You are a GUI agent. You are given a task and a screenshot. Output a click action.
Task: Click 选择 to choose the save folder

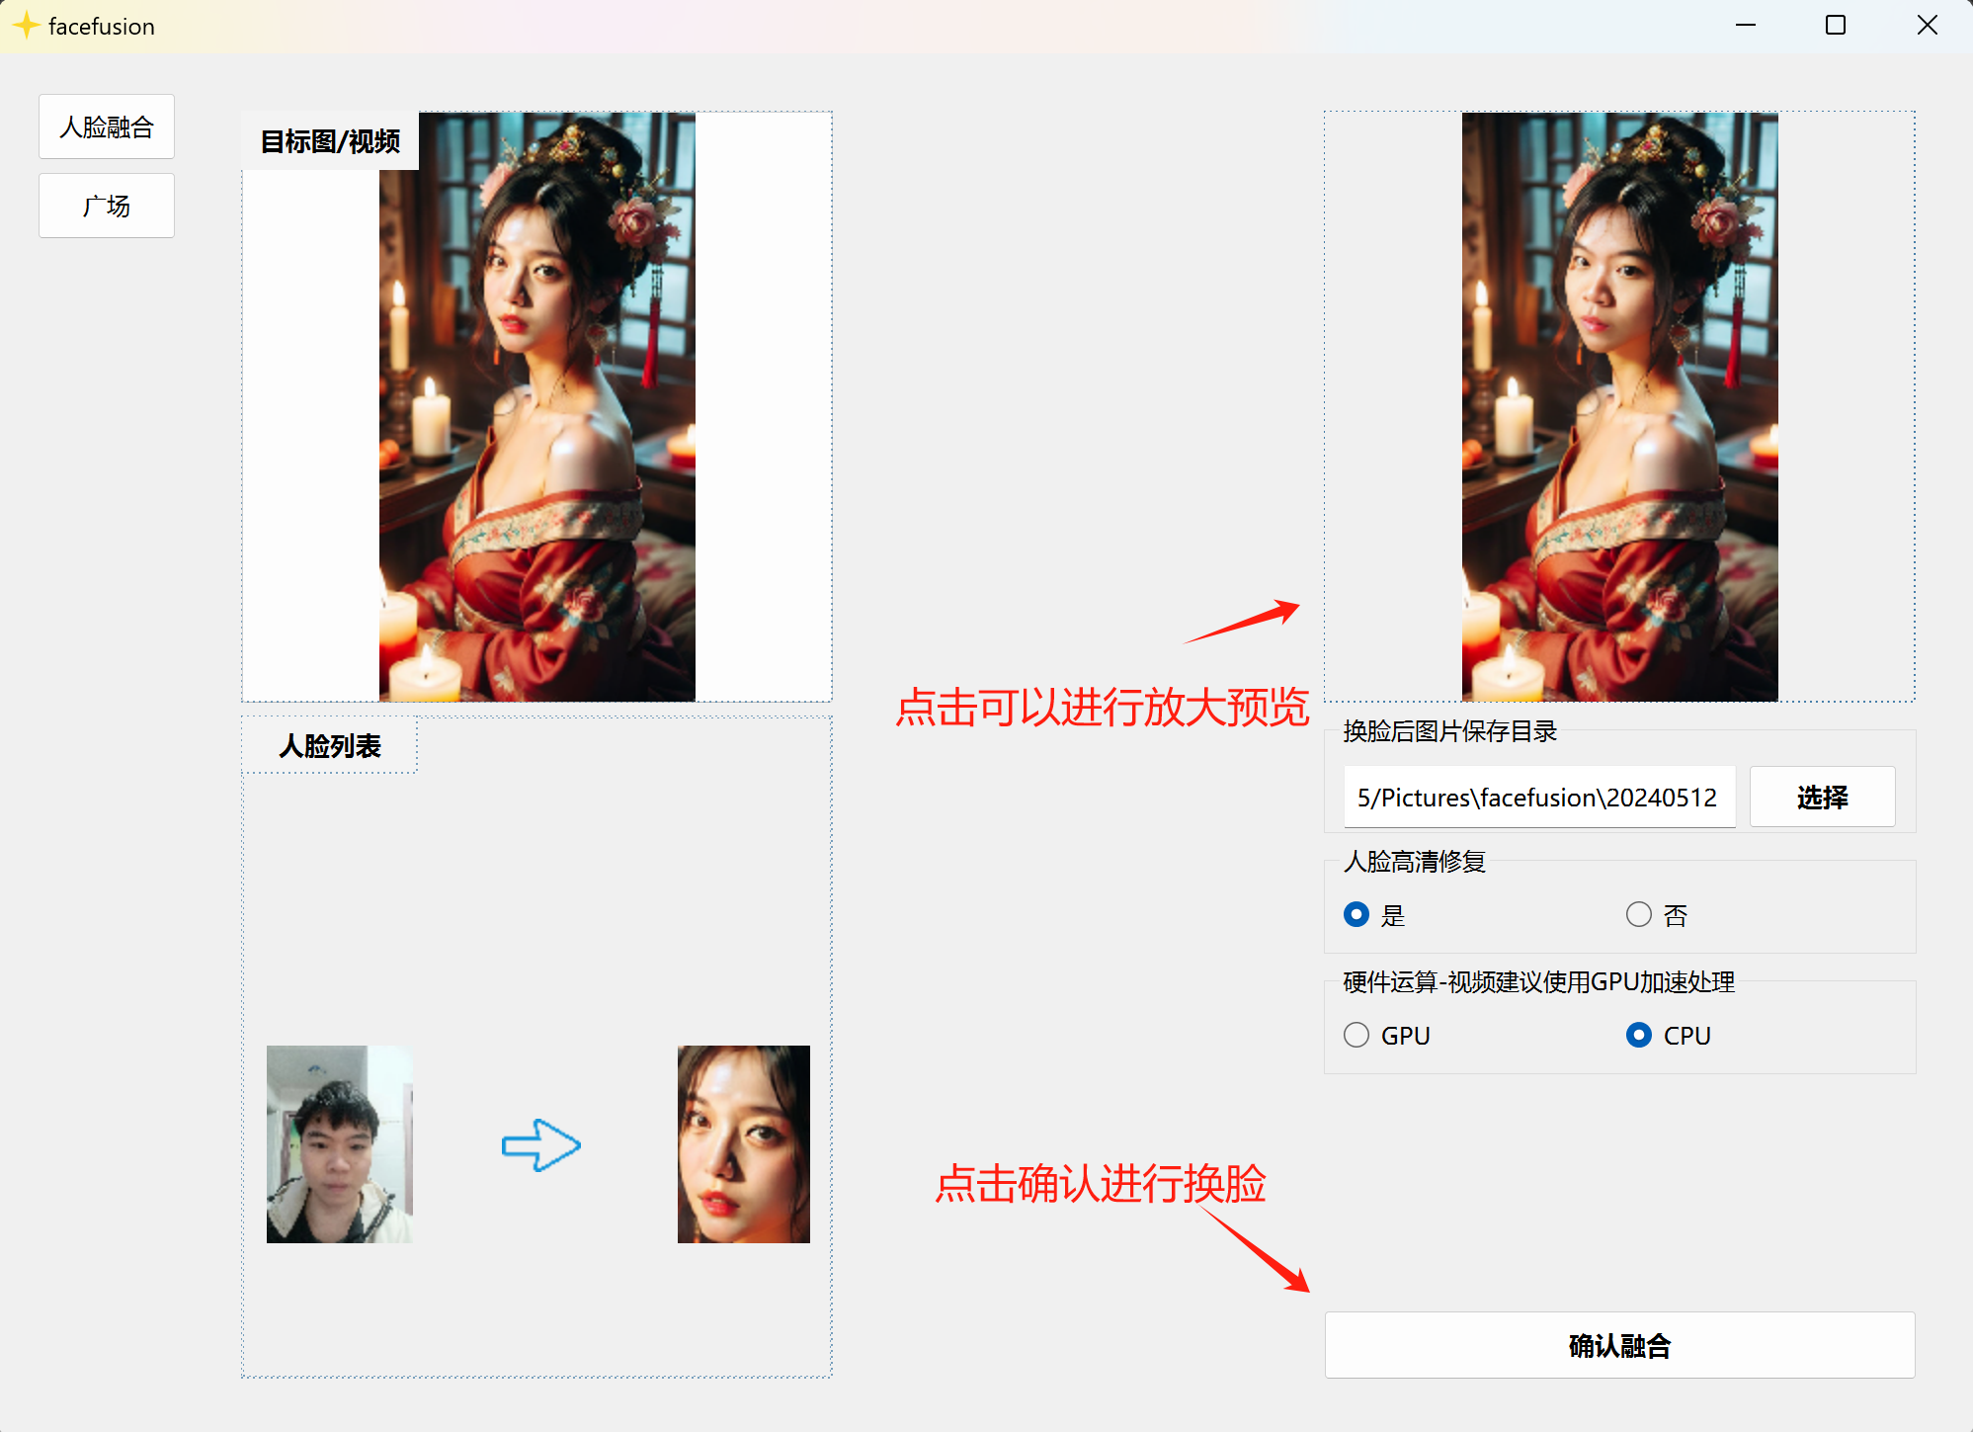point(1823,798)
